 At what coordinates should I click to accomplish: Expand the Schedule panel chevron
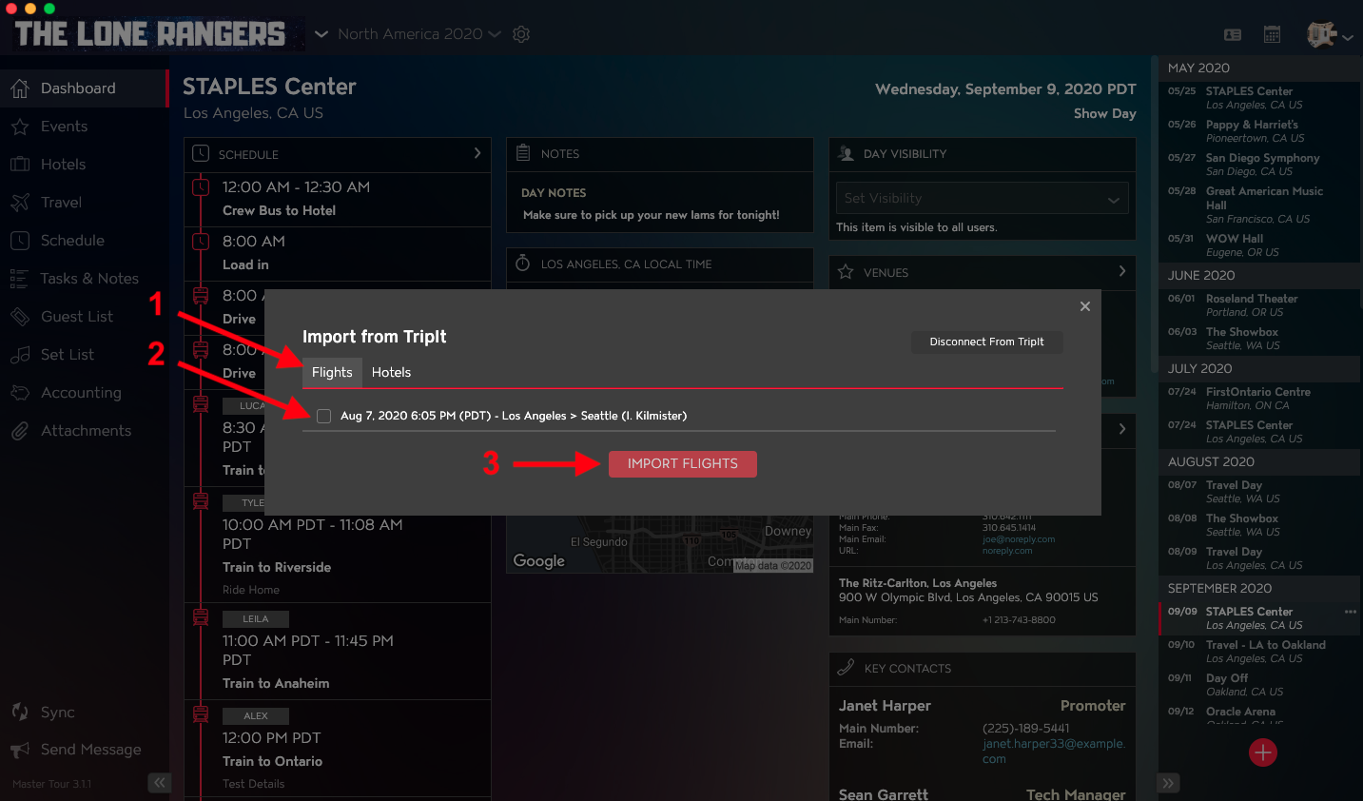pyautogui.click(x=477, y=153)
